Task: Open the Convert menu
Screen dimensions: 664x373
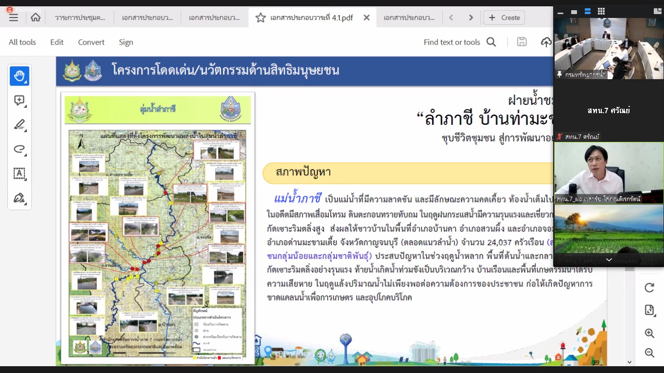Action: click(x=91, y=42)
